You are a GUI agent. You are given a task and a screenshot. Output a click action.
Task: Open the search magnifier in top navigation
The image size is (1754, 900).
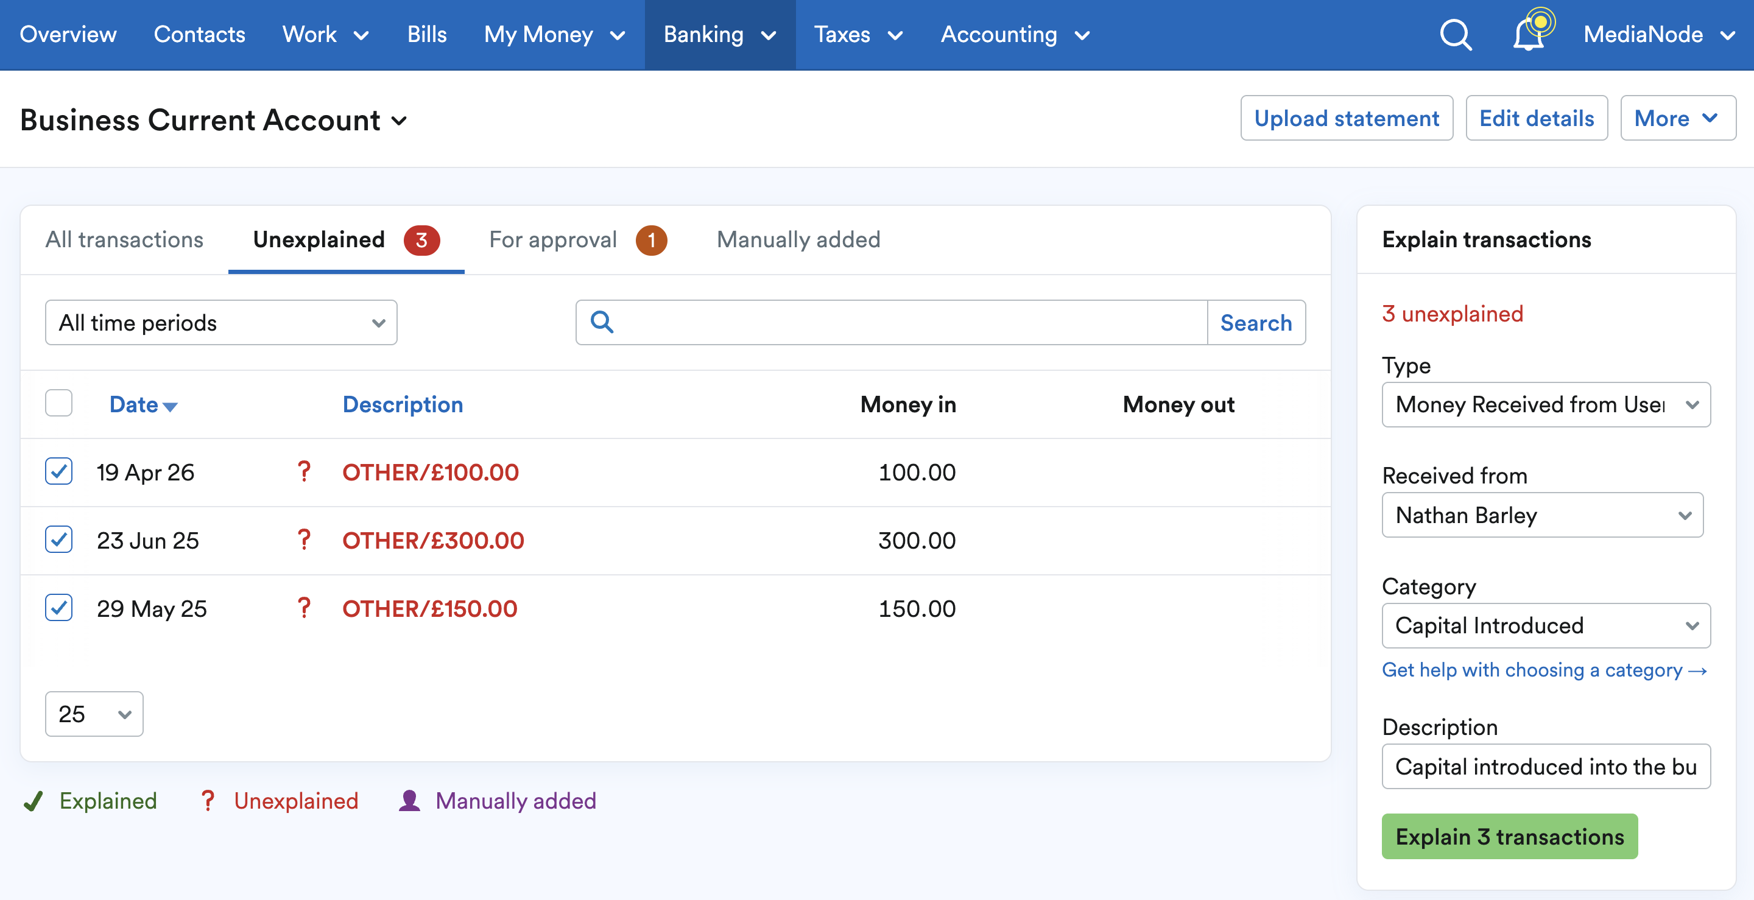(1456, 34)
